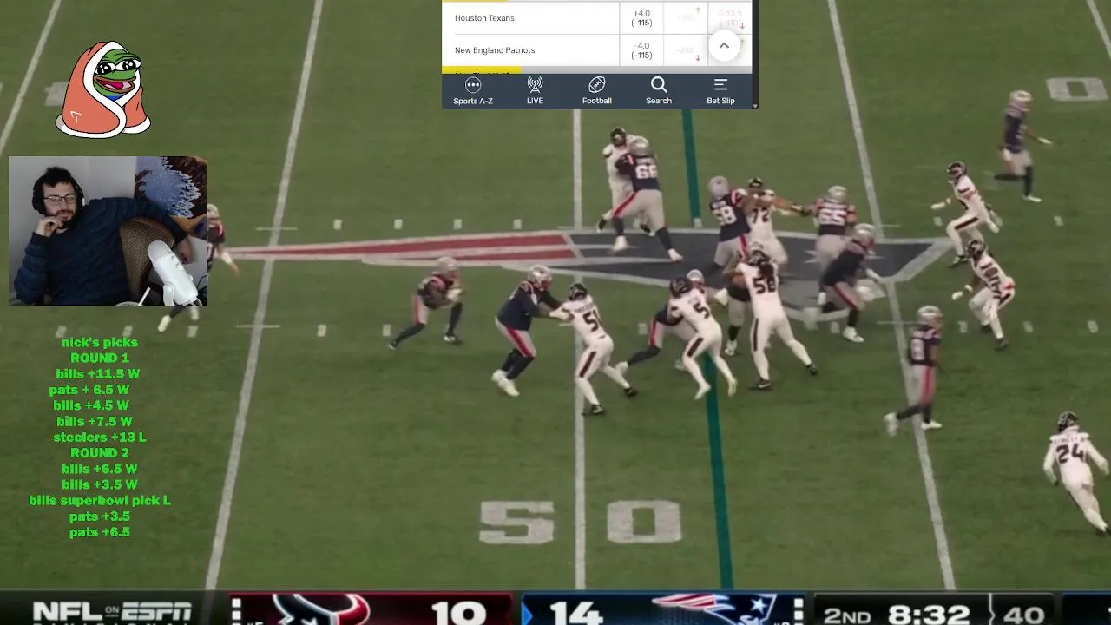Click the "bills +3.5 W" pick
1111x625 pixels.
pyautogui.click(x=100, y=484)
